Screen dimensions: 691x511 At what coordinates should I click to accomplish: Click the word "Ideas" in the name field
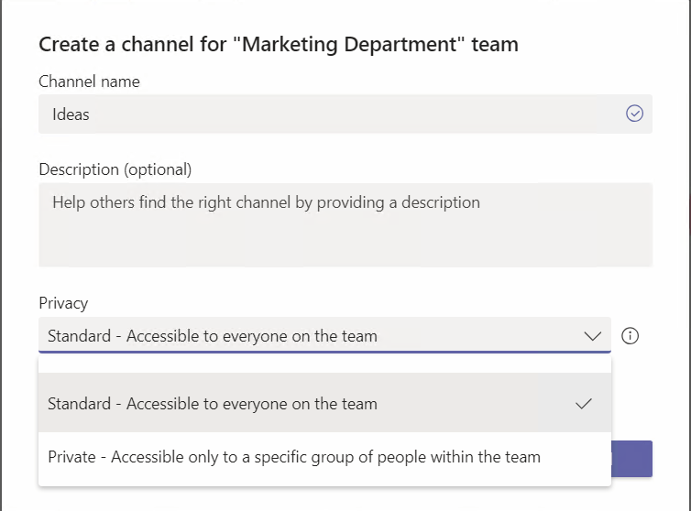coord(71,114)
